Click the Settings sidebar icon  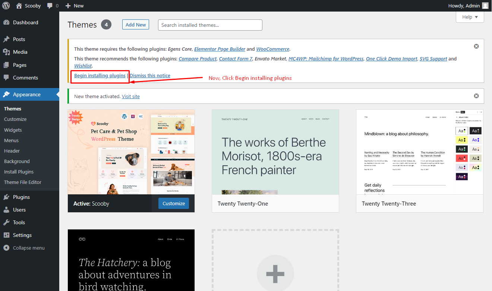tap(6, 235)
